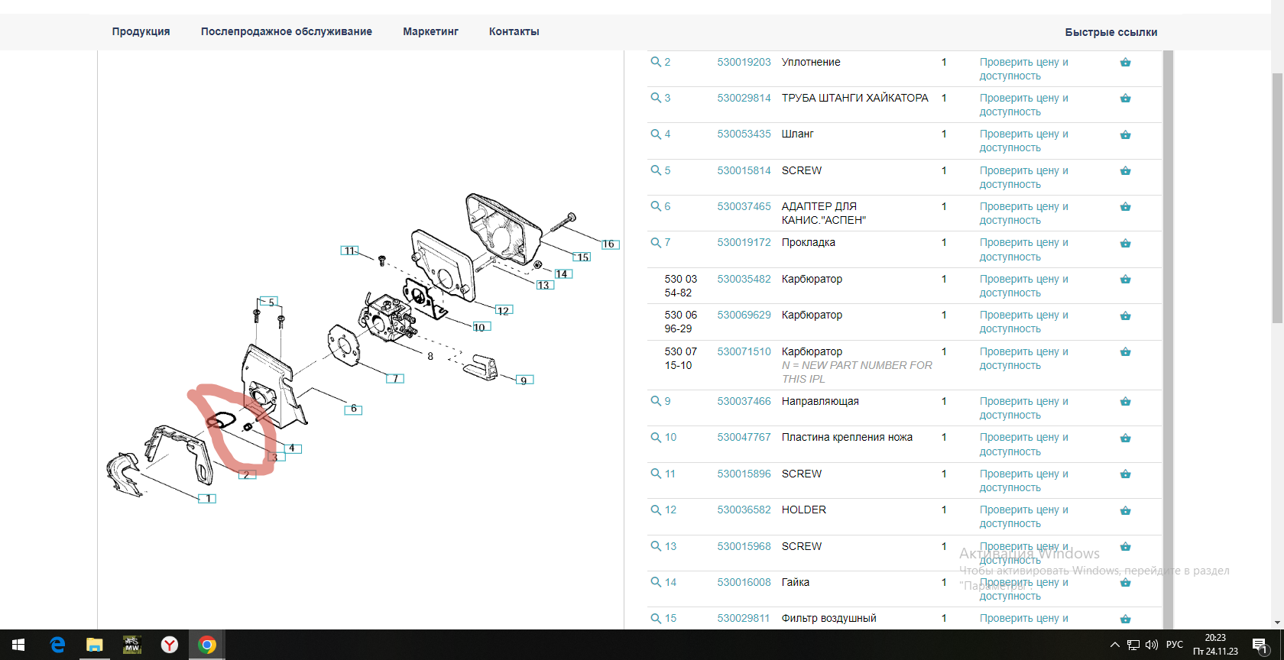The image size is (1284, 660).
Task: Click basket icon for Карбюратор 530071510
Action: 1125,352
